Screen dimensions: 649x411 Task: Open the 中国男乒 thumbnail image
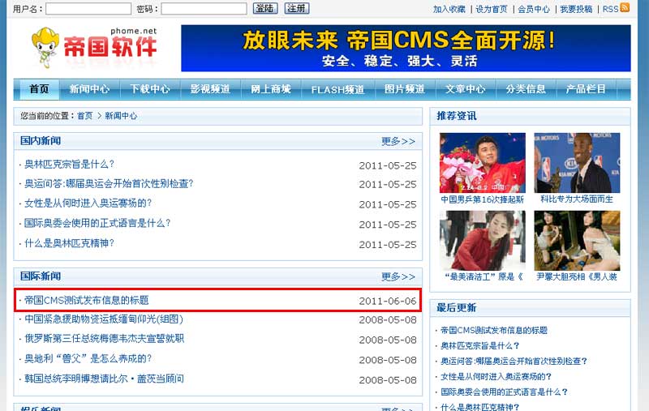point(482,162)
